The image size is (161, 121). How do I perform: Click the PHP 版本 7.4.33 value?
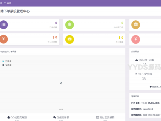[144, 103]
